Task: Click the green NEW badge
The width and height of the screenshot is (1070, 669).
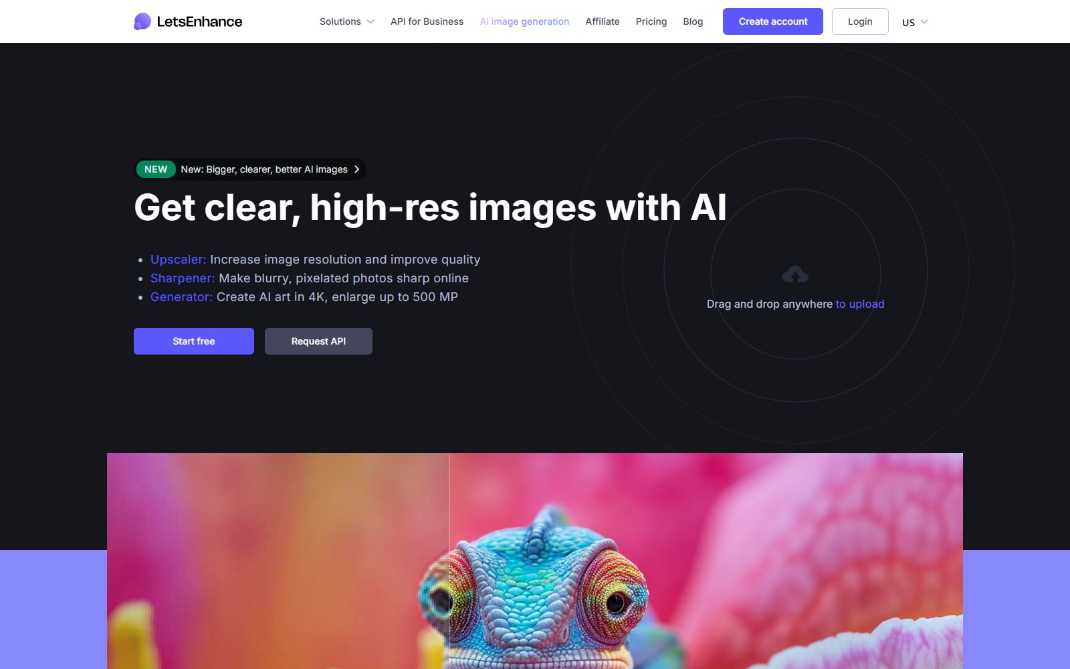Action: 156,169
